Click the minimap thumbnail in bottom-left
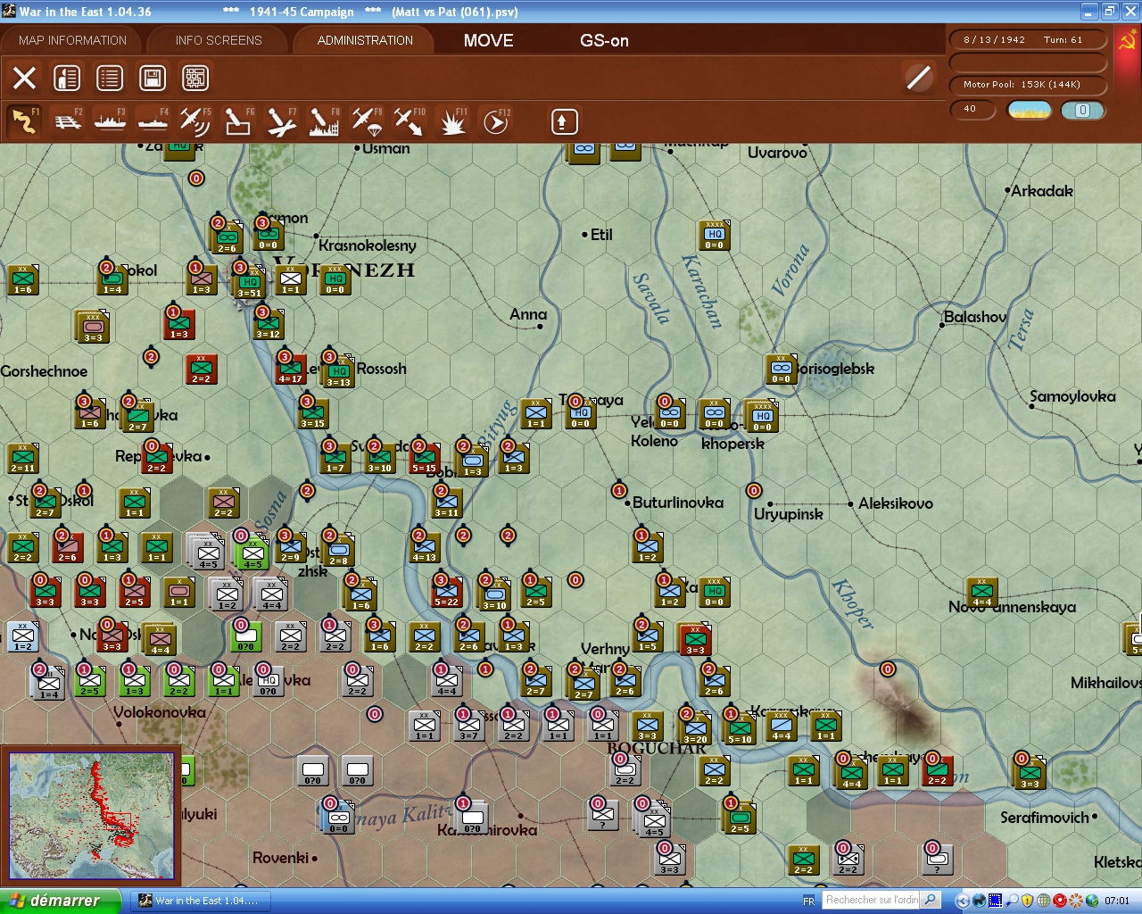 (91, 816)
